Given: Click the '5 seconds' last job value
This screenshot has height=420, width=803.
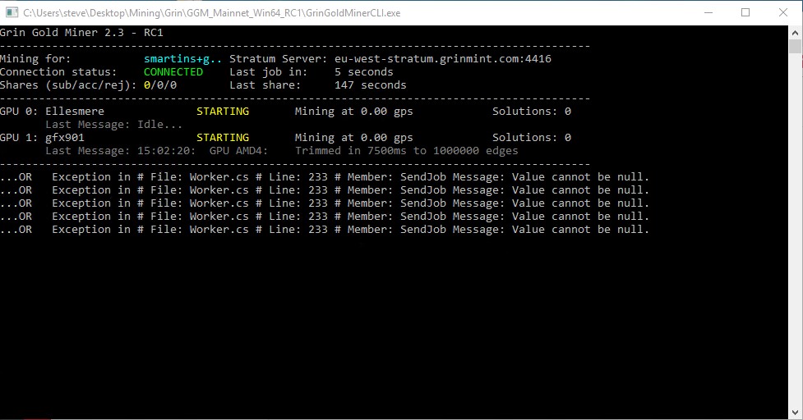Looking at the screenshot, I should click(x=363, y=72).
